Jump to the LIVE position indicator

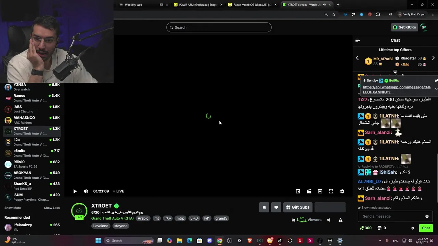(118, 191)
